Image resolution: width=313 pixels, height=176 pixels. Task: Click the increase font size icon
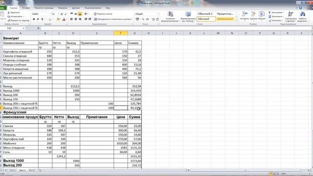coord(62,14)
